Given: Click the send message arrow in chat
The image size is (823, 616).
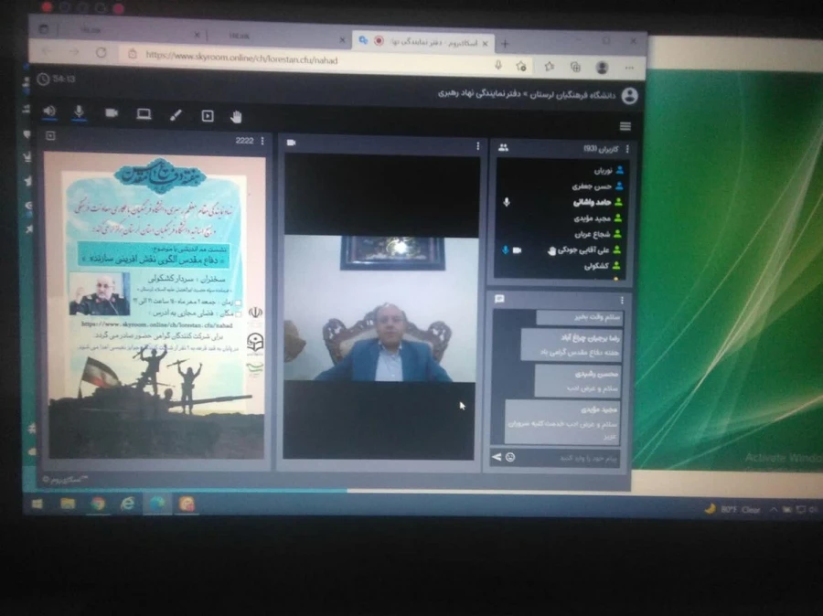Looking at the screenshot, I should tap(497, 456).
